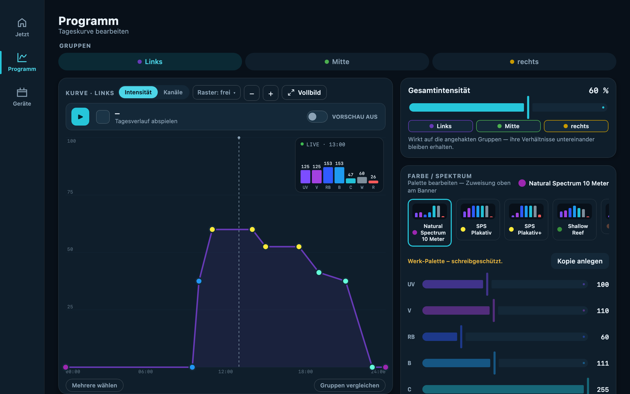Open the Geräte devices icon
The width and height of the screenshot is (630, 394).
tap(22, 92)
